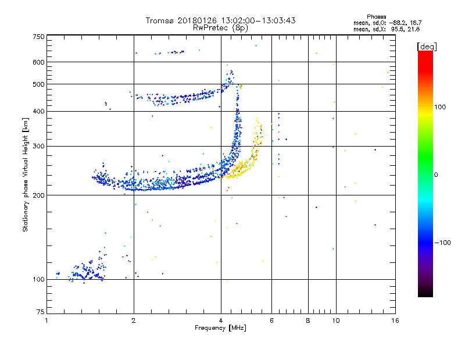Click the colorbar tick label '0'

point(436,175)
